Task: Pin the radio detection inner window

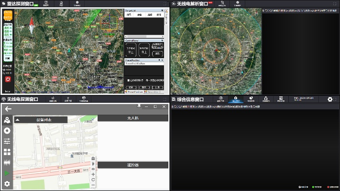Action: (139, 106)
